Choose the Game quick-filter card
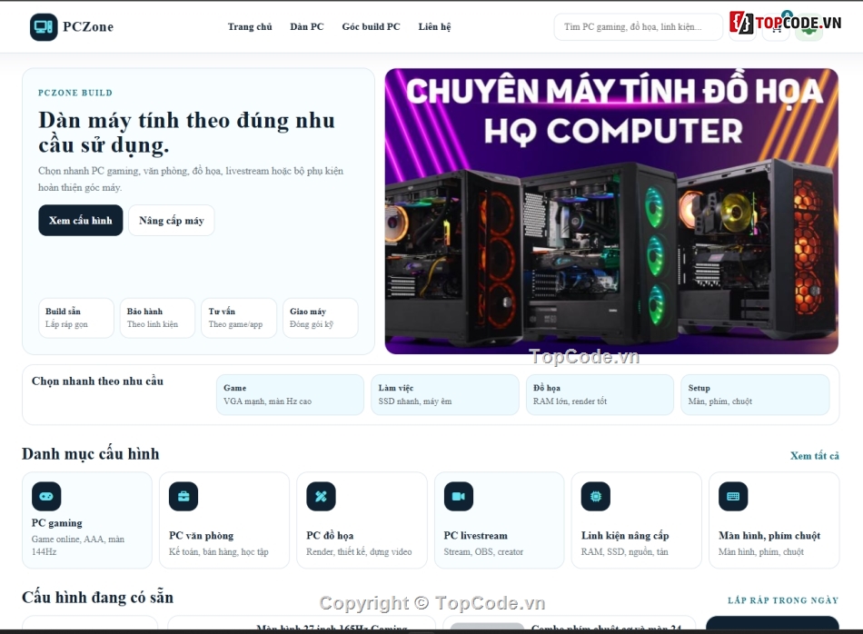This screenshot has width=863, height=634. pyautogui.click(x=290, y=394)
